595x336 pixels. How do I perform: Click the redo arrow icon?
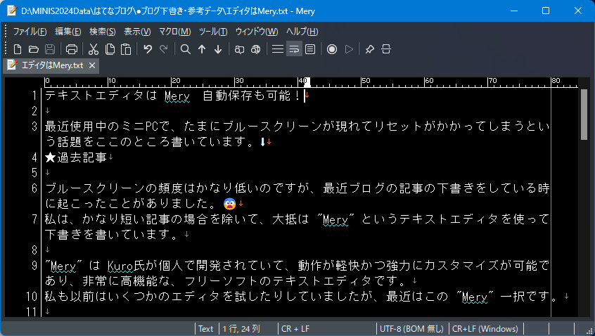(164, 49)
